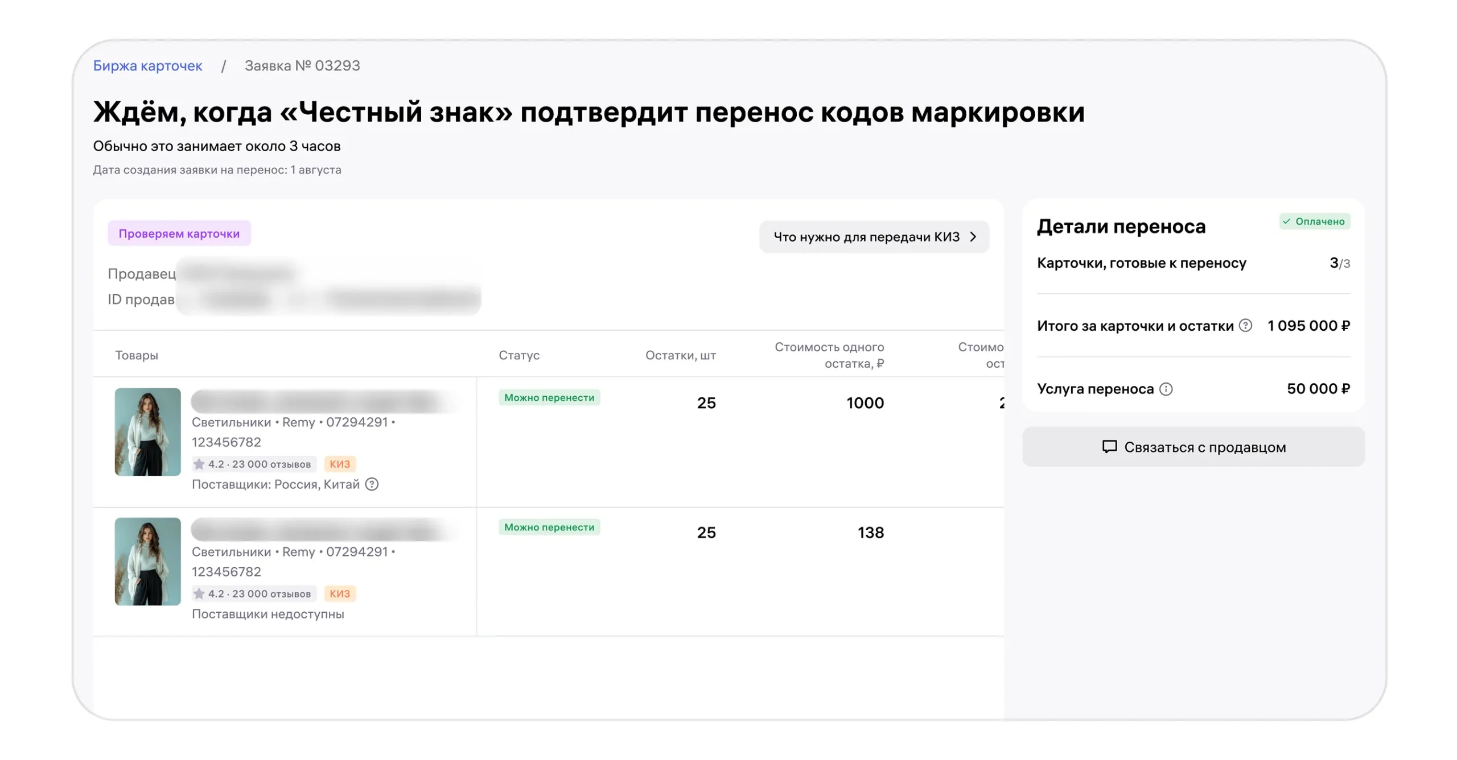
Task: Click Можно перенести status in the first row
Action: 549,397
